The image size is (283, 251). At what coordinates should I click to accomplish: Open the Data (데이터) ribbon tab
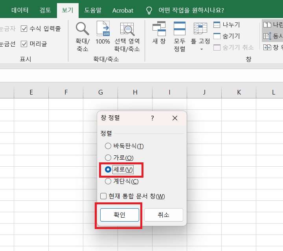20,10
